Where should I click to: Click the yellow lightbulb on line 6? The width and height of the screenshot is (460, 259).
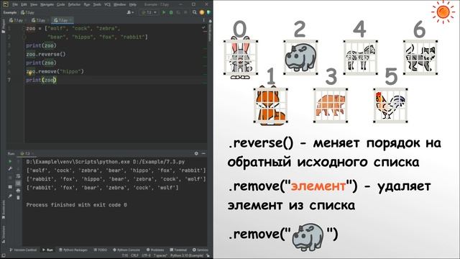point(30,73)
